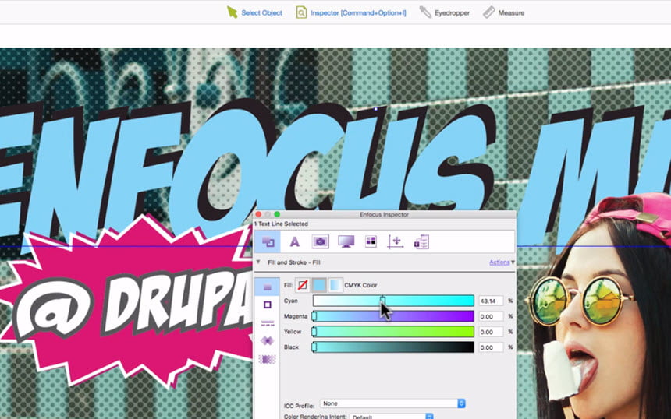
Task: Open the Actions link menu
Action: tap(499, 262)
